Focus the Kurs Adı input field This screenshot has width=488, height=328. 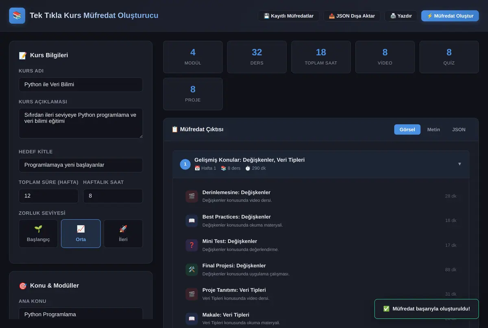pyautogui.click(x=81, y=85)
